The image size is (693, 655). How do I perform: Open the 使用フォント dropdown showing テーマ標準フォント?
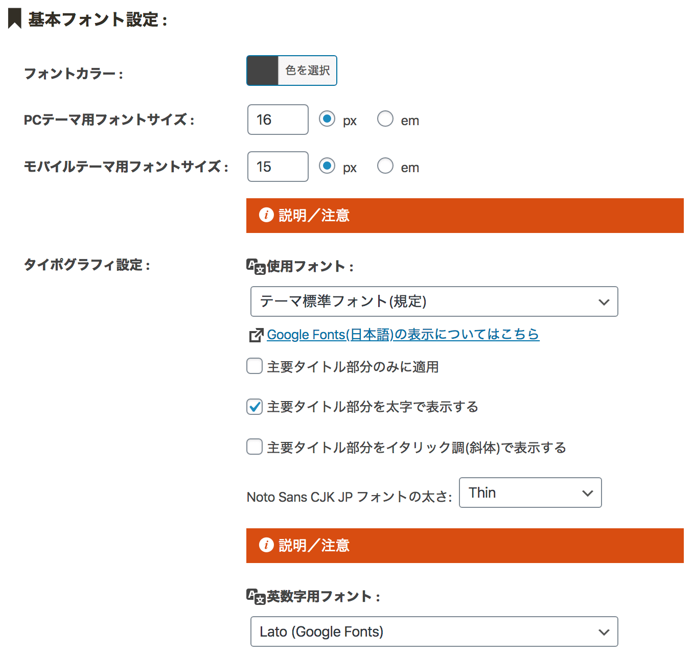[434, 301]
